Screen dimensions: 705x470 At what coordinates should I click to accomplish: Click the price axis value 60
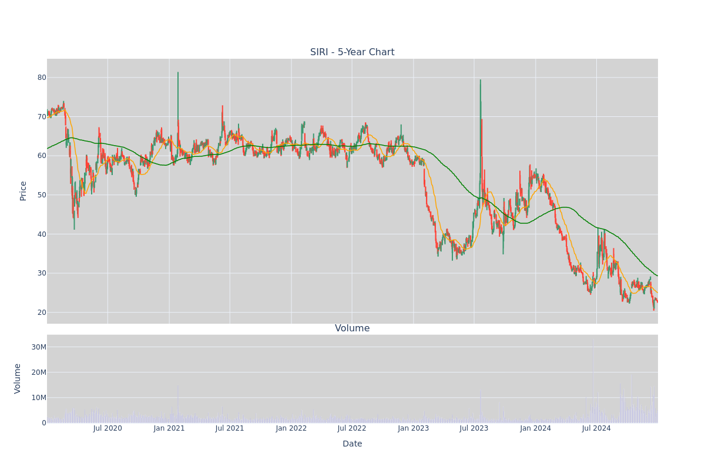(42, 156)
